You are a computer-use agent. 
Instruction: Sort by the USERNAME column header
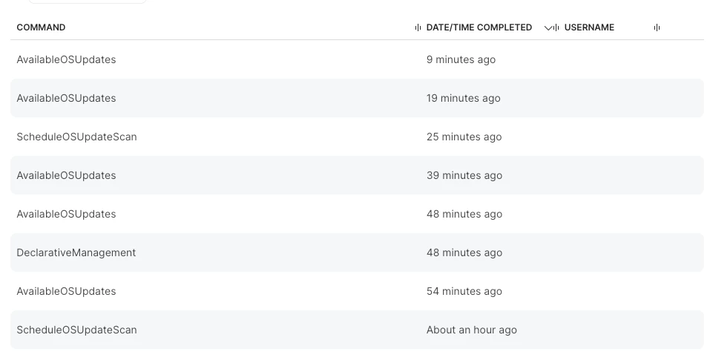click(x=589, y=27)
